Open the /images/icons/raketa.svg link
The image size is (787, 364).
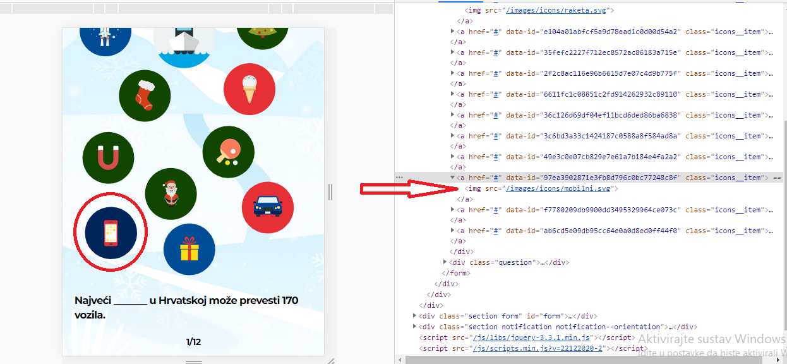(556, 11)
